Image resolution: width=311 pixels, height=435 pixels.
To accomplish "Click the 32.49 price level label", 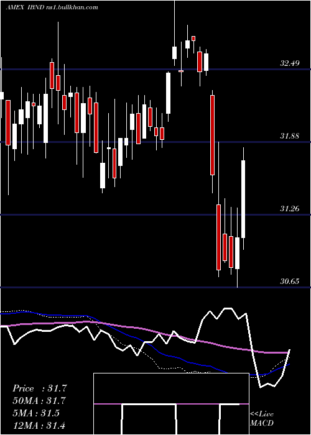I will (290, 63).
